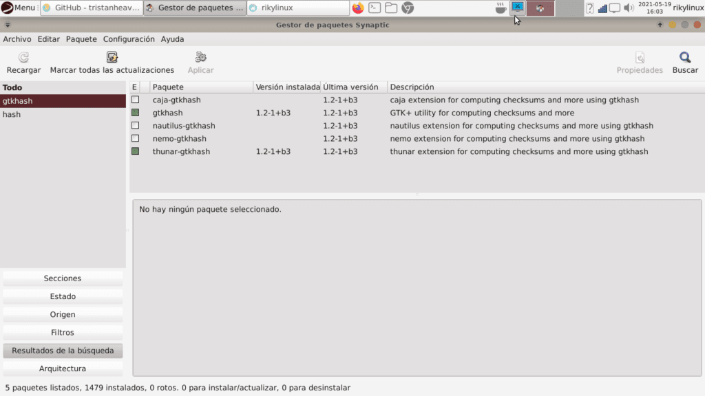Sort by the Descripción column header
This screenshot has width=705, height=396.
tap(546, 87)
